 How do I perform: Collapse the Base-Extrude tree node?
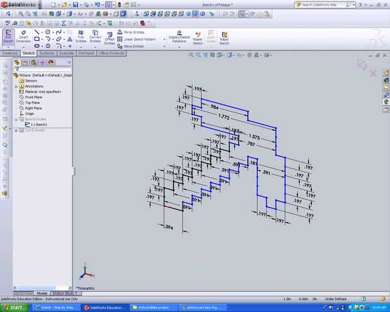(16, 120)
